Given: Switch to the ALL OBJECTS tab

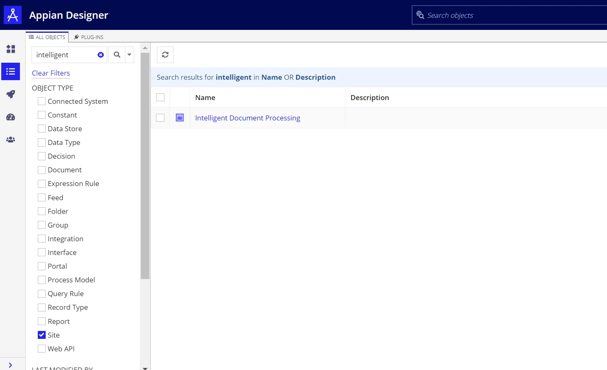Looking at the screenshot, I should pyautogui.click(x=47, y=37).
